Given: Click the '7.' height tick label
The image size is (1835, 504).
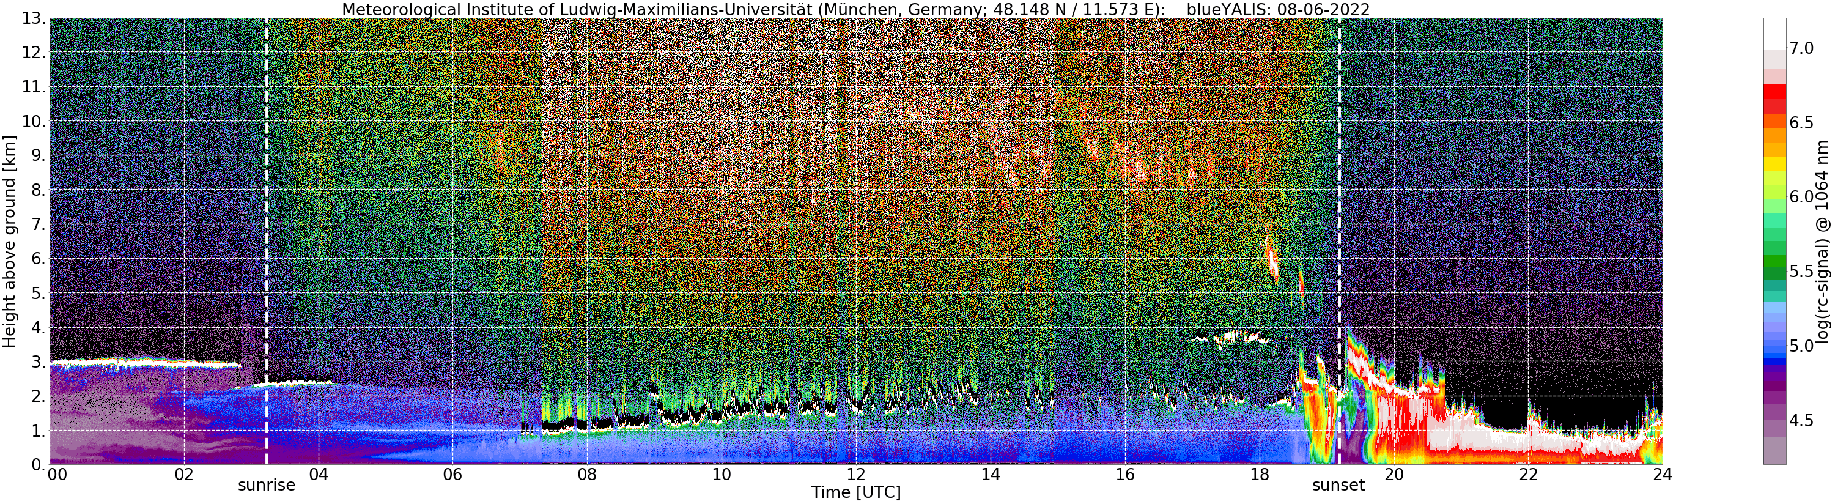Looking at the screenshot, I should click(x=39, y=224).
